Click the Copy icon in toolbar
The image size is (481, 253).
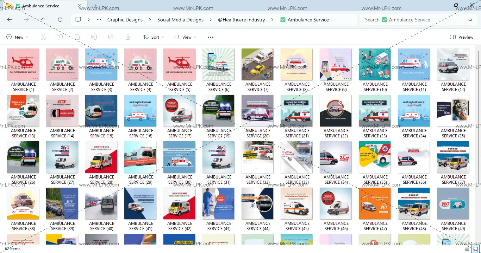coord(60,37)
